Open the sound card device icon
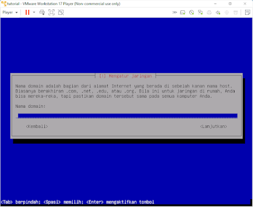Image resolution: width=253 pixels, height=207 pixels. [218, 13]
